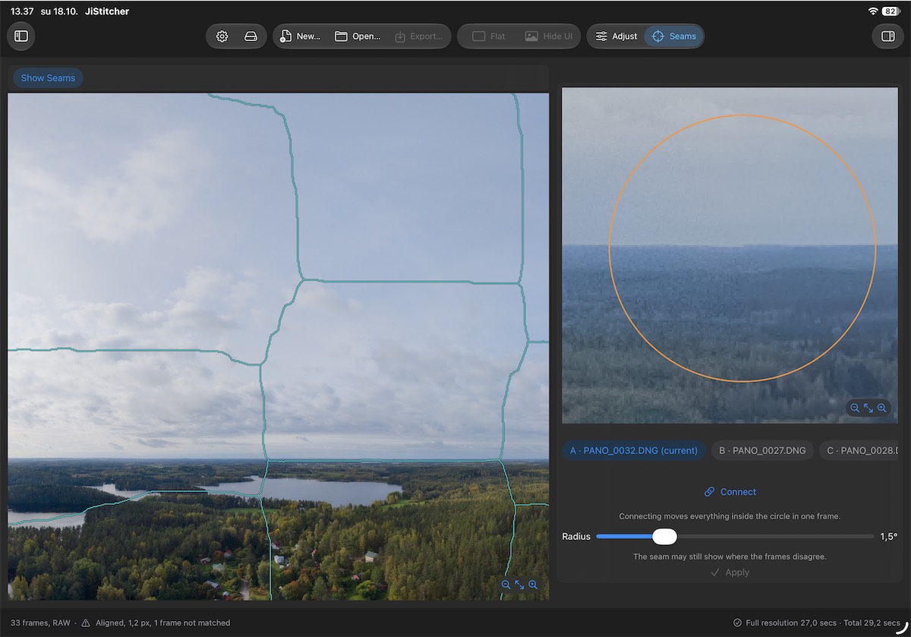Click the warning triangle in status bar
This screenshot has height=637, width=911.
86,623
